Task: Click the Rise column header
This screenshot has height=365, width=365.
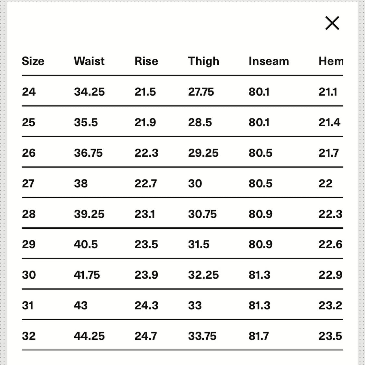Action: click(x=146, y=61)
